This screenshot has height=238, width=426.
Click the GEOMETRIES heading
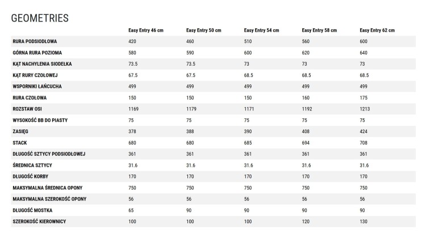(40, 18)
